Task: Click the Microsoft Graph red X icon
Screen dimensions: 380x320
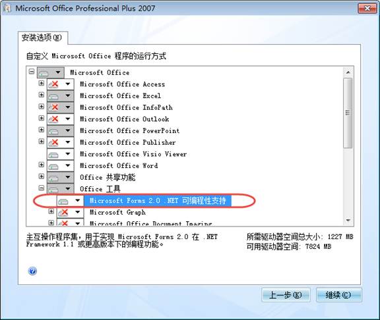Action: [63, 213]
